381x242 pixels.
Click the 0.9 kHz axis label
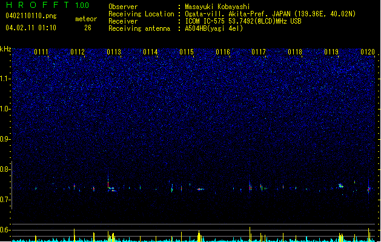[x=5, y=139]
